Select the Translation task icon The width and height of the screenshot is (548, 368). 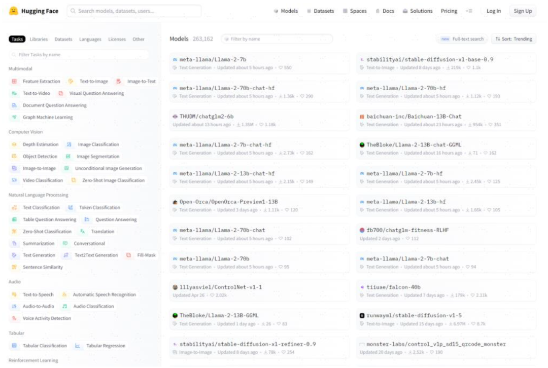coord(83,232)
